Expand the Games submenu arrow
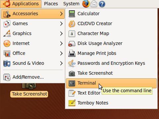The image size is (159, 119). click(61, 23)
